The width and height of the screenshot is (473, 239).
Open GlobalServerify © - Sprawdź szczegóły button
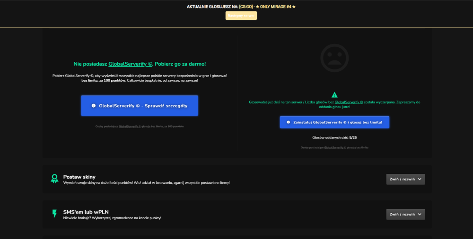click(x=140, y=106)
